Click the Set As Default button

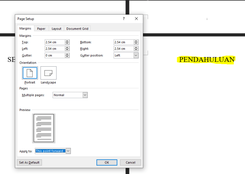(x=29, y=163)
